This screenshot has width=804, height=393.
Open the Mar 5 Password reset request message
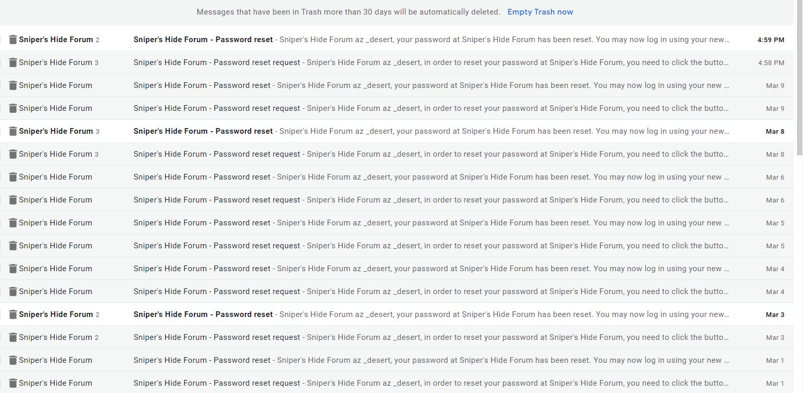click(x=397, y=246)
